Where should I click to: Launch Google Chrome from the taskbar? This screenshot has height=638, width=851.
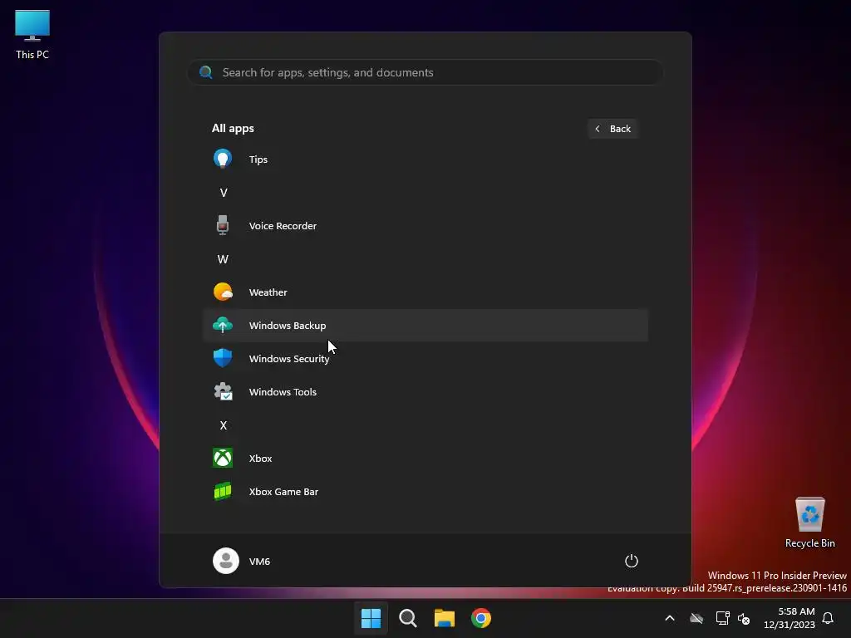click(x=481, y=618)
